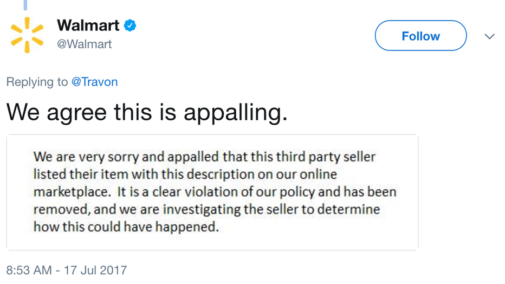Click "We are very sorry" line in statement
This screenshot has width=505, height=284.
click(204, 157)
